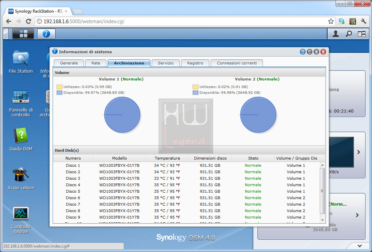Click the hard disk list scrollbar thumb
The height and width of the screenshot is (252, 372).
click(323, 191)
